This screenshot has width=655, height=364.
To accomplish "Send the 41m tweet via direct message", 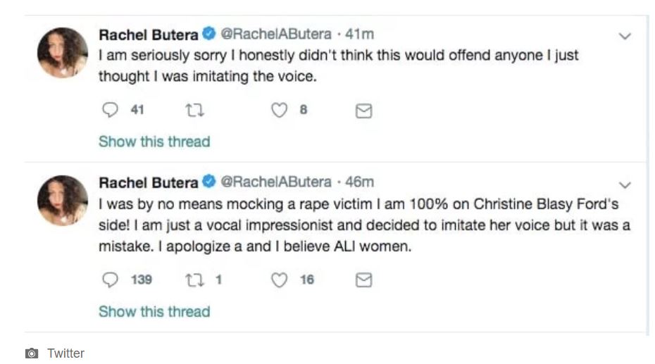I will [x=363, y=111].
